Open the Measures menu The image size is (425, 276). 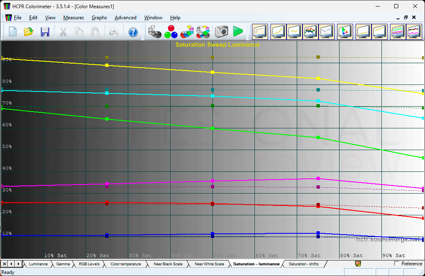[74, 18]
